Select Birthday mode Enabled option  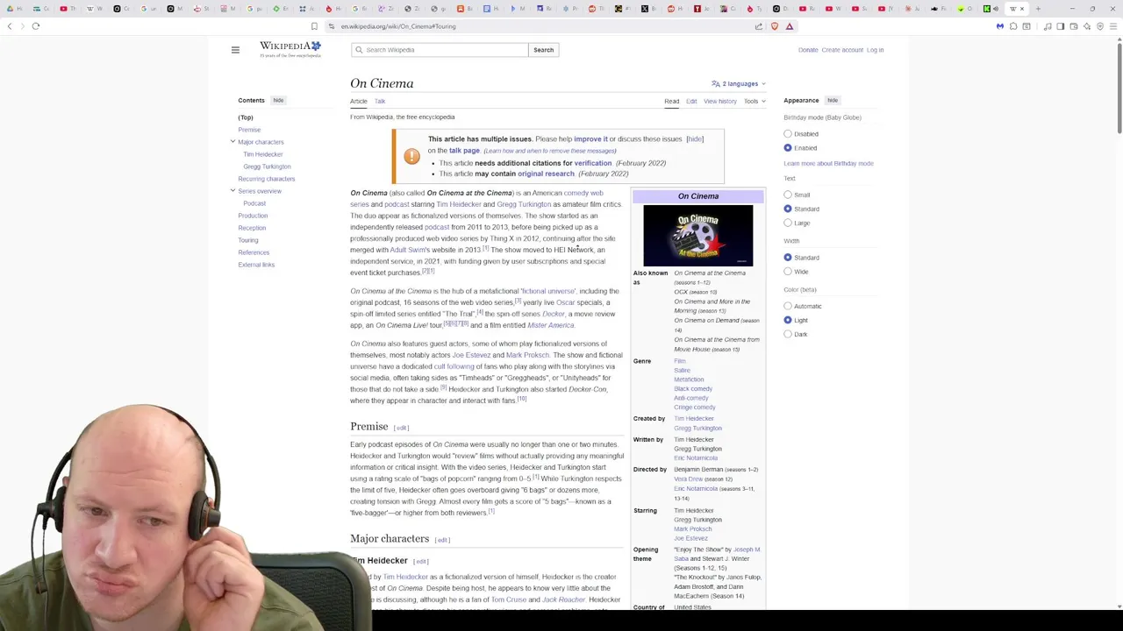788,148
